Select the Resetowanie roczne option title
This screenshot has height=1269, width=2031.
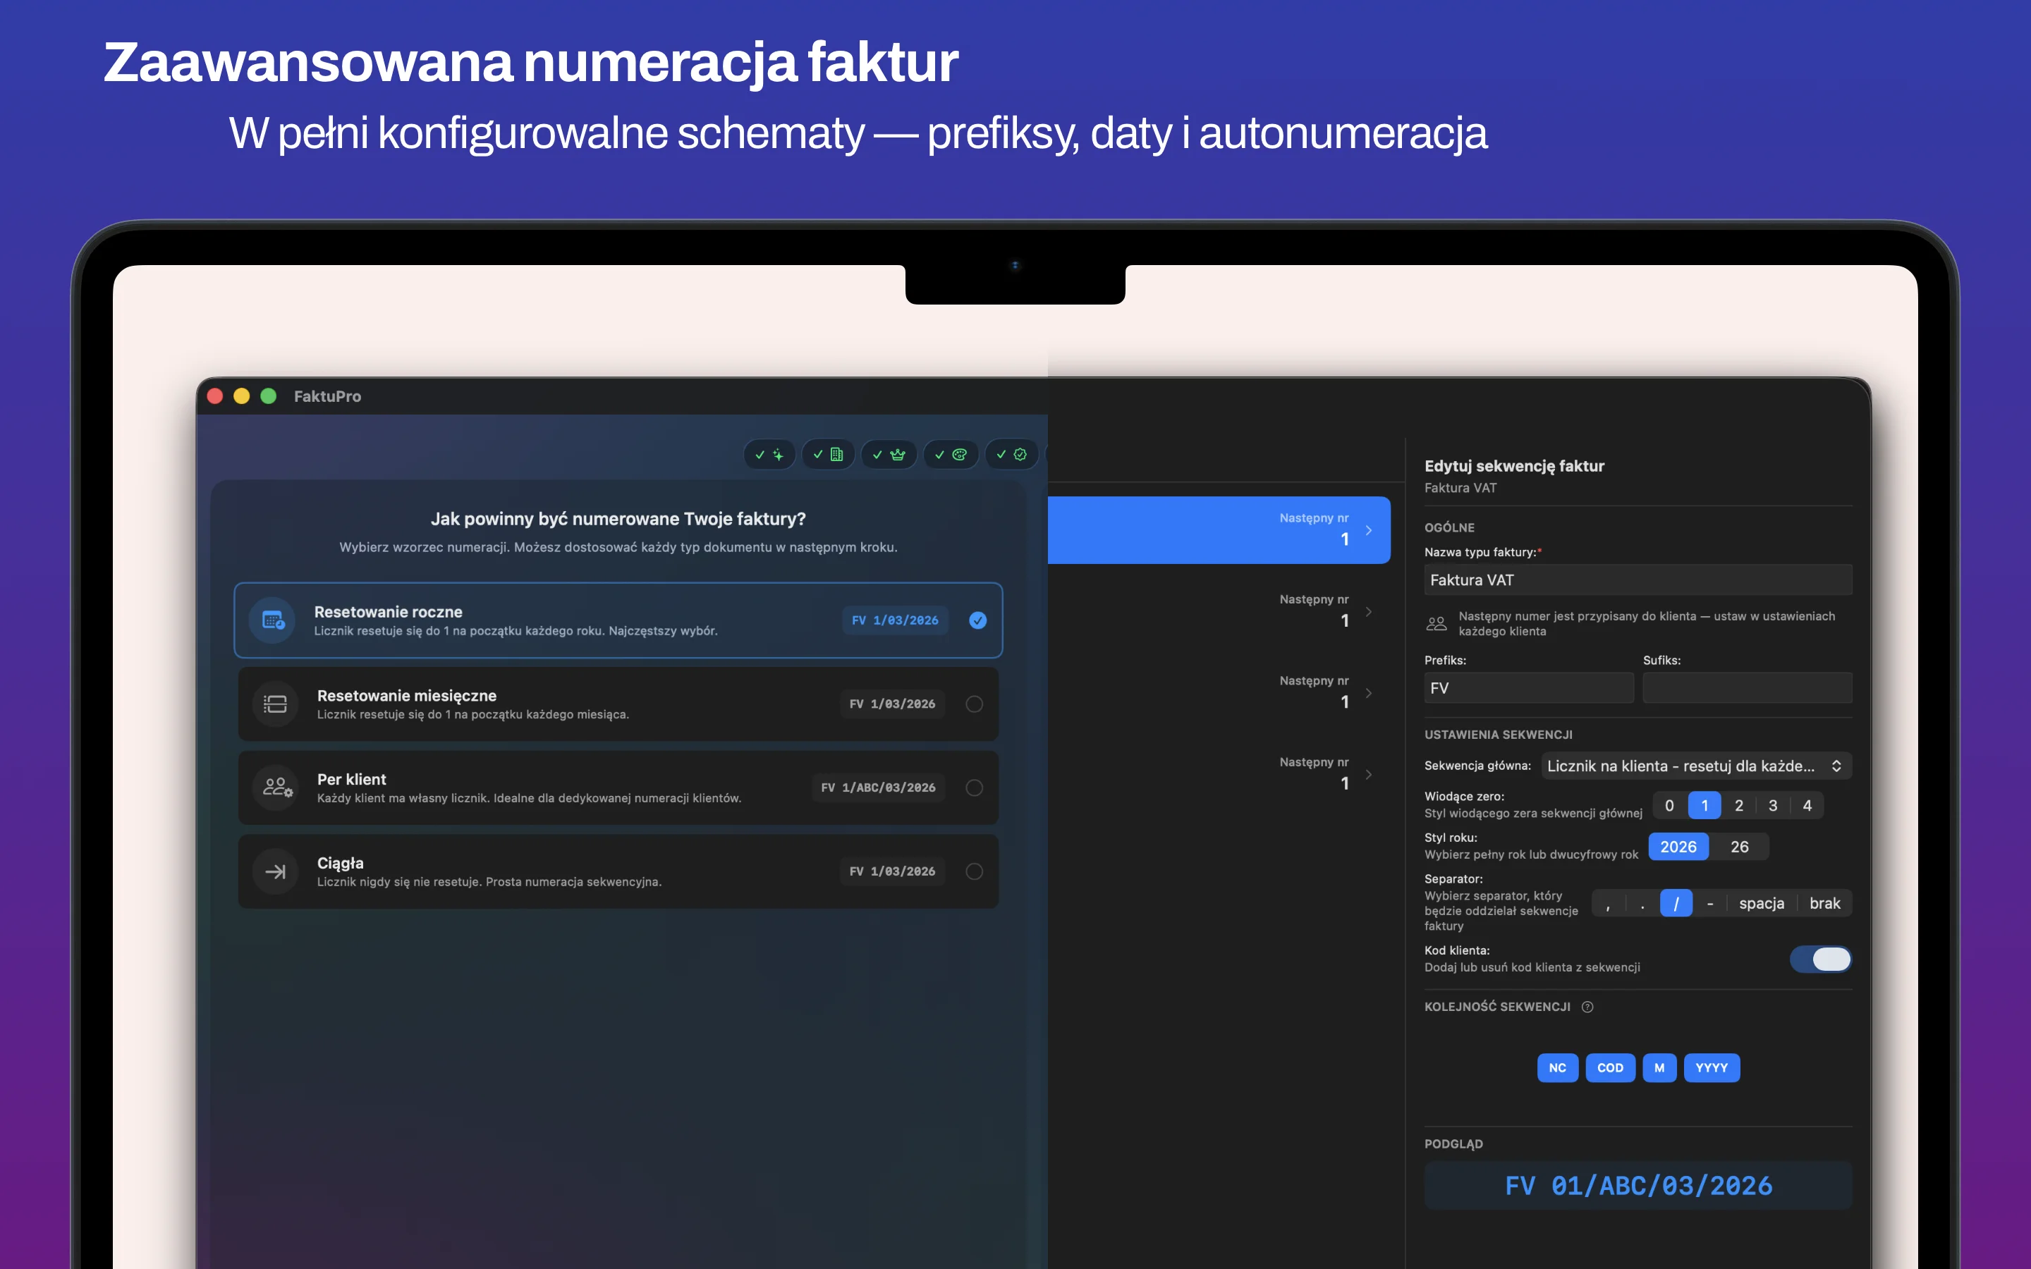coord(388,612)
